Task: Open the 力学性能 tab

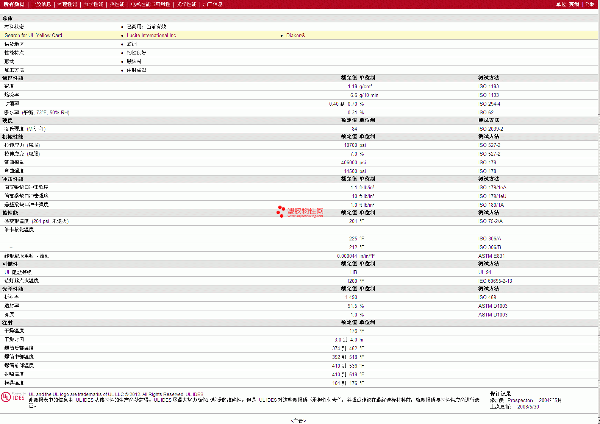Action: [93, 4]
